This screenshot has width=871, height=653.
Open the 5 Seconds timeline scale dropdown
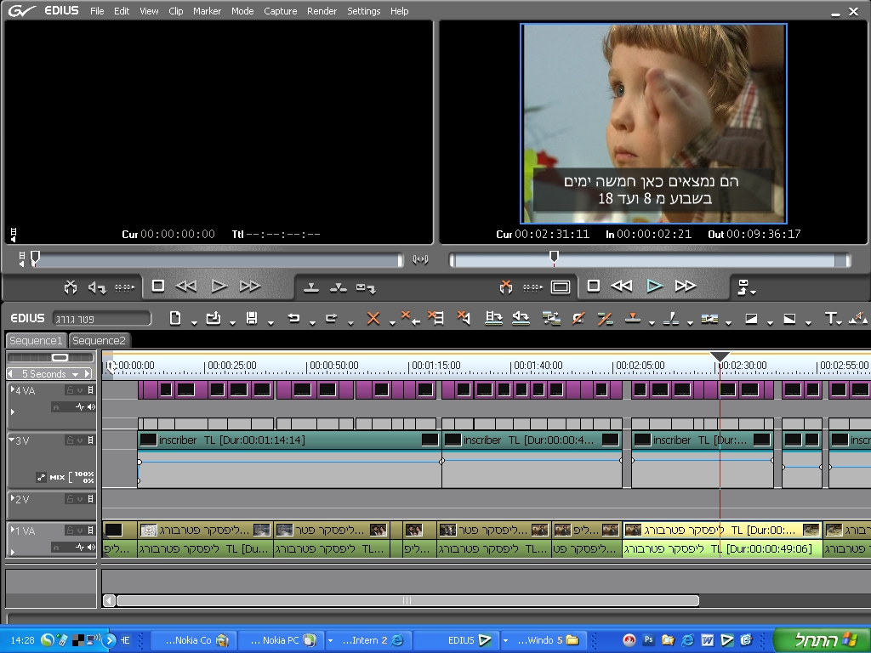pyautogui.click(x=76, y=374)
